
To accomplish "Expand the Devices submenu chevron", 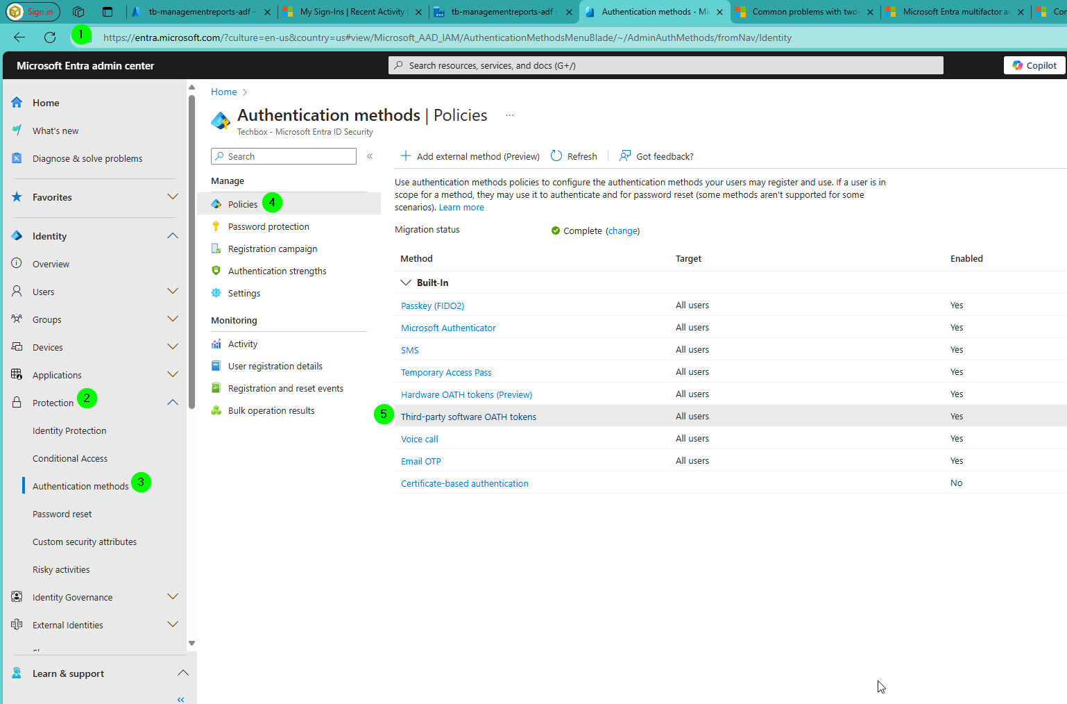I will click(173, 347).
